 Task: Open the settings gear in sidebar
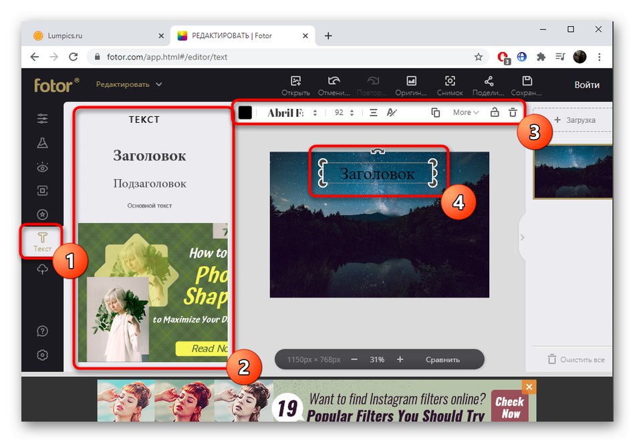tap(43, 355)
